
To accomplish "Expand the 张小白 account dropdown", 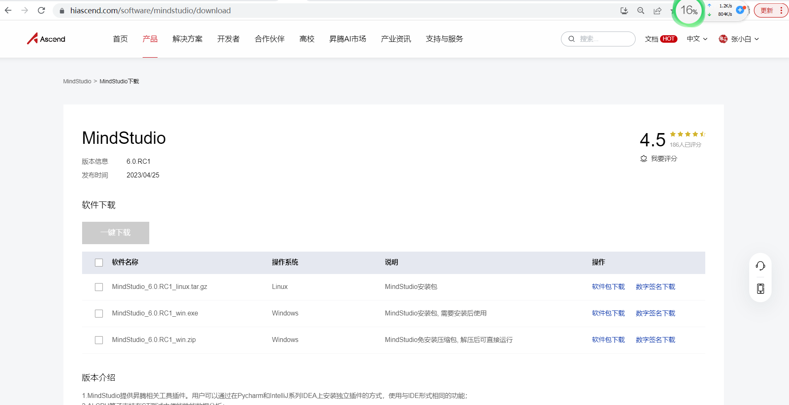I will click(x=745, y=39).
